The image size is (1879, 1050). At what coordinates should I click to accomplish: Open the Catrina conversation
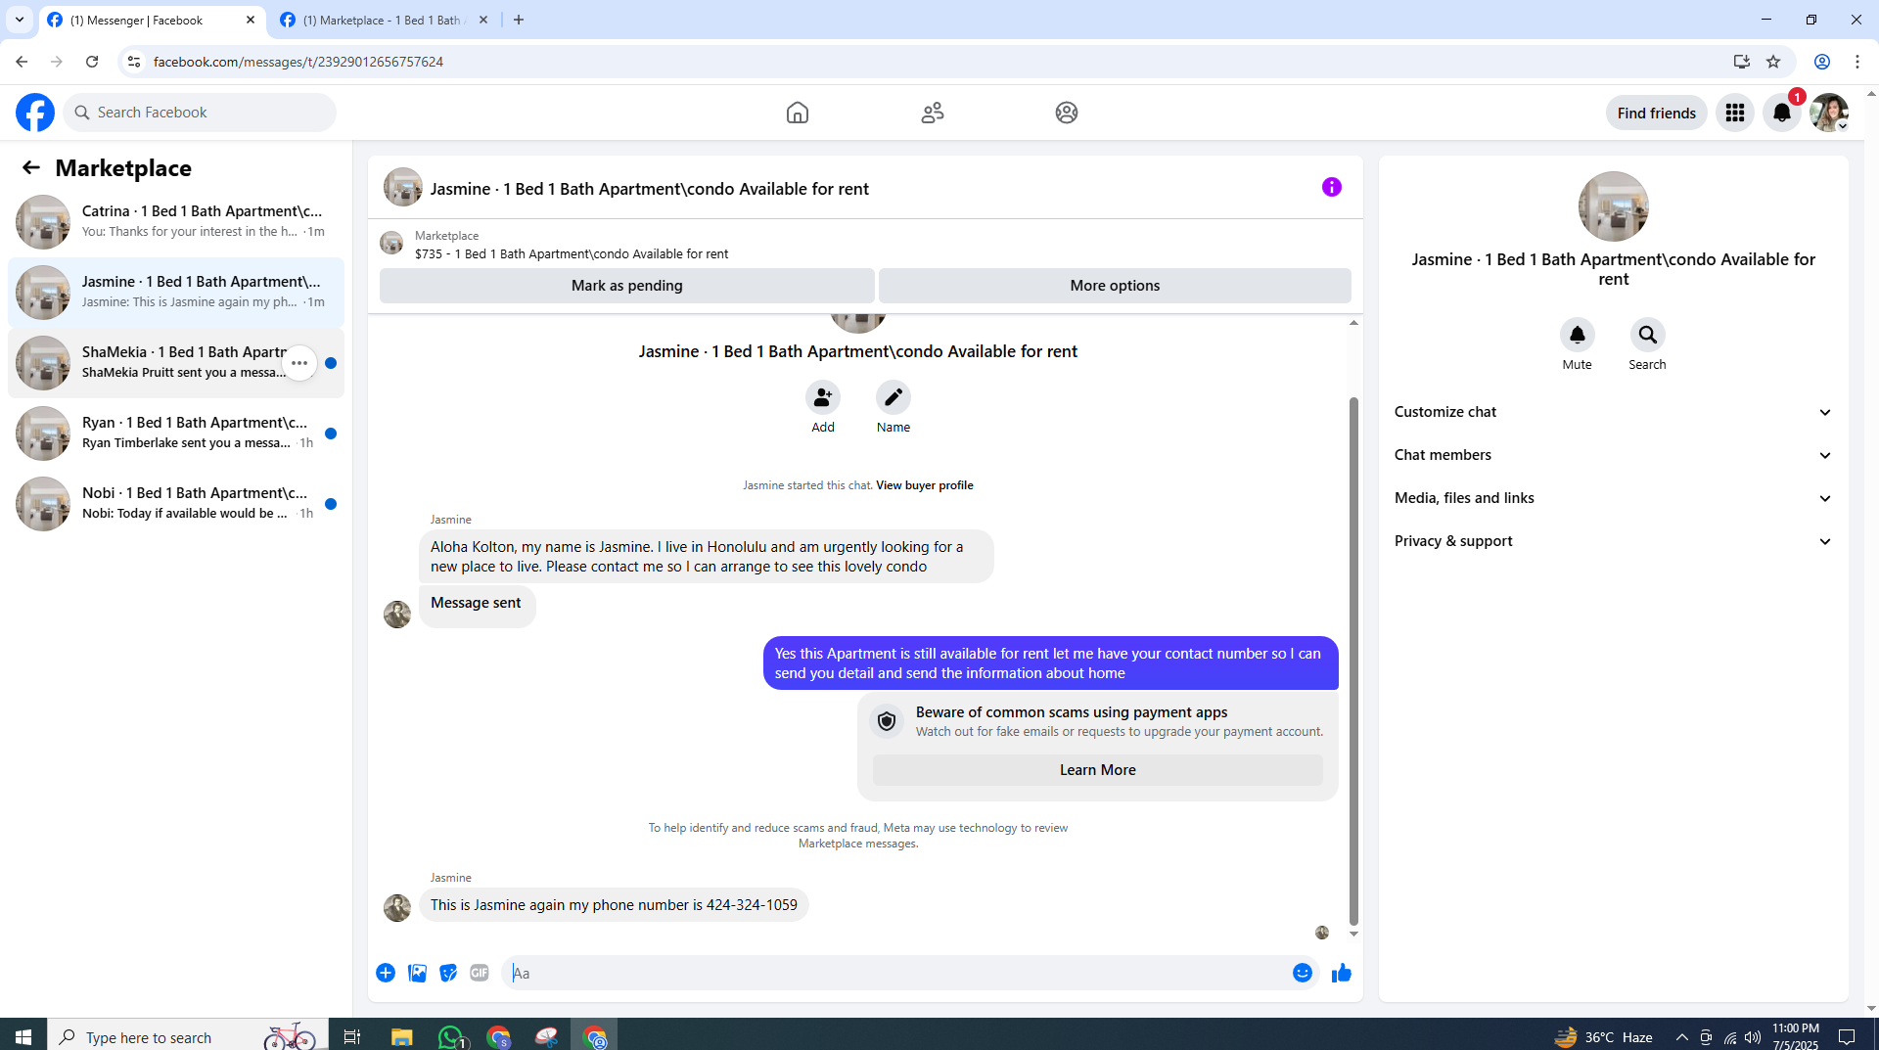(176, 222)
